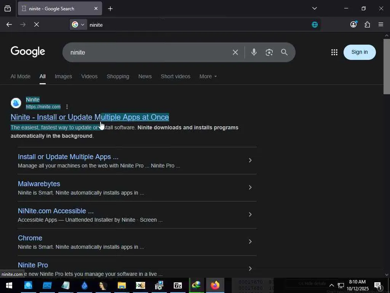Open the 7-Zip icon in taskbar
This screenshot has width=390, height=293.
tap(177, 285)
